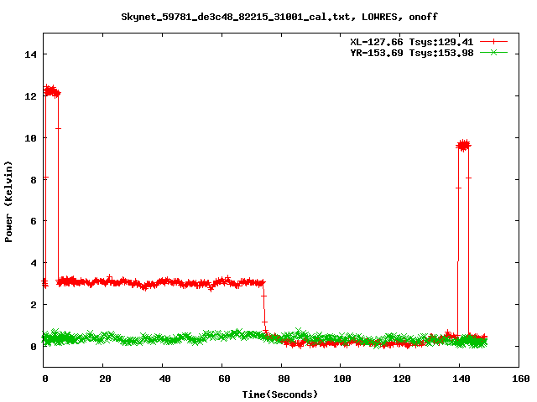Viewport: 537px width, 402px height.
Task: Click the x-axis tick label 140
Action: tap(461, 379)
